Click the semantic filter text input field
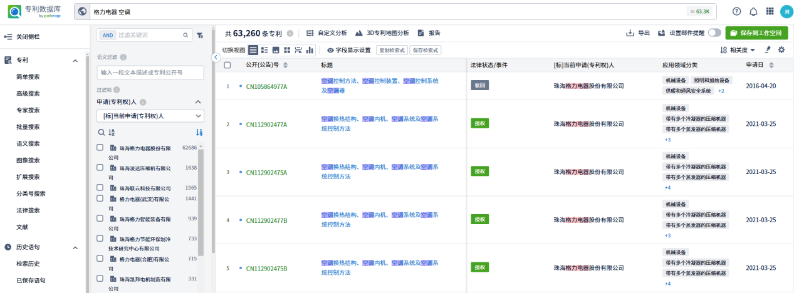Viewport: 794px width, 293px height. [x=150, y=73]
